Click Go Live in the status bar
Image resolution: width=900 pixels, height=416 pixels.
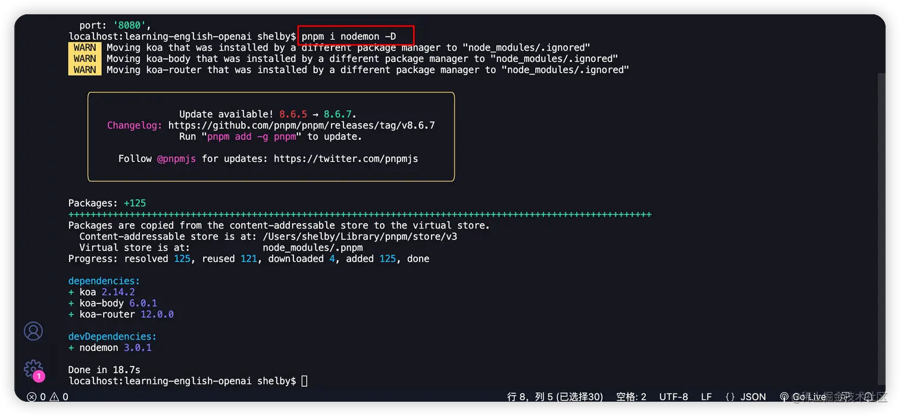point(803,397)
